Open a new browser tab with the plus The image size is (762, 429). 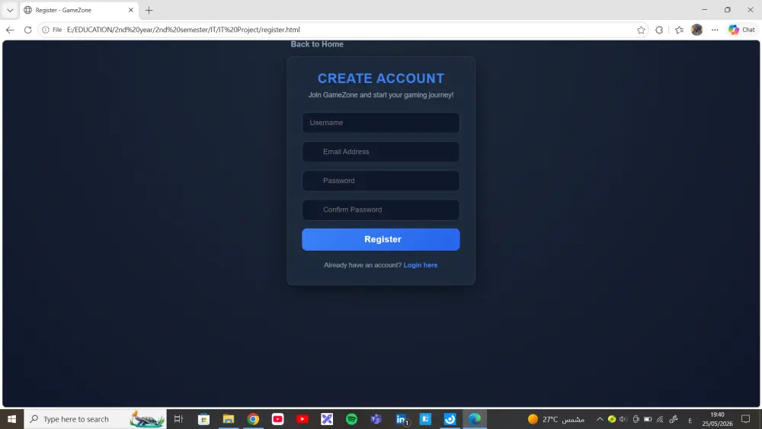(x=149, y=10)
